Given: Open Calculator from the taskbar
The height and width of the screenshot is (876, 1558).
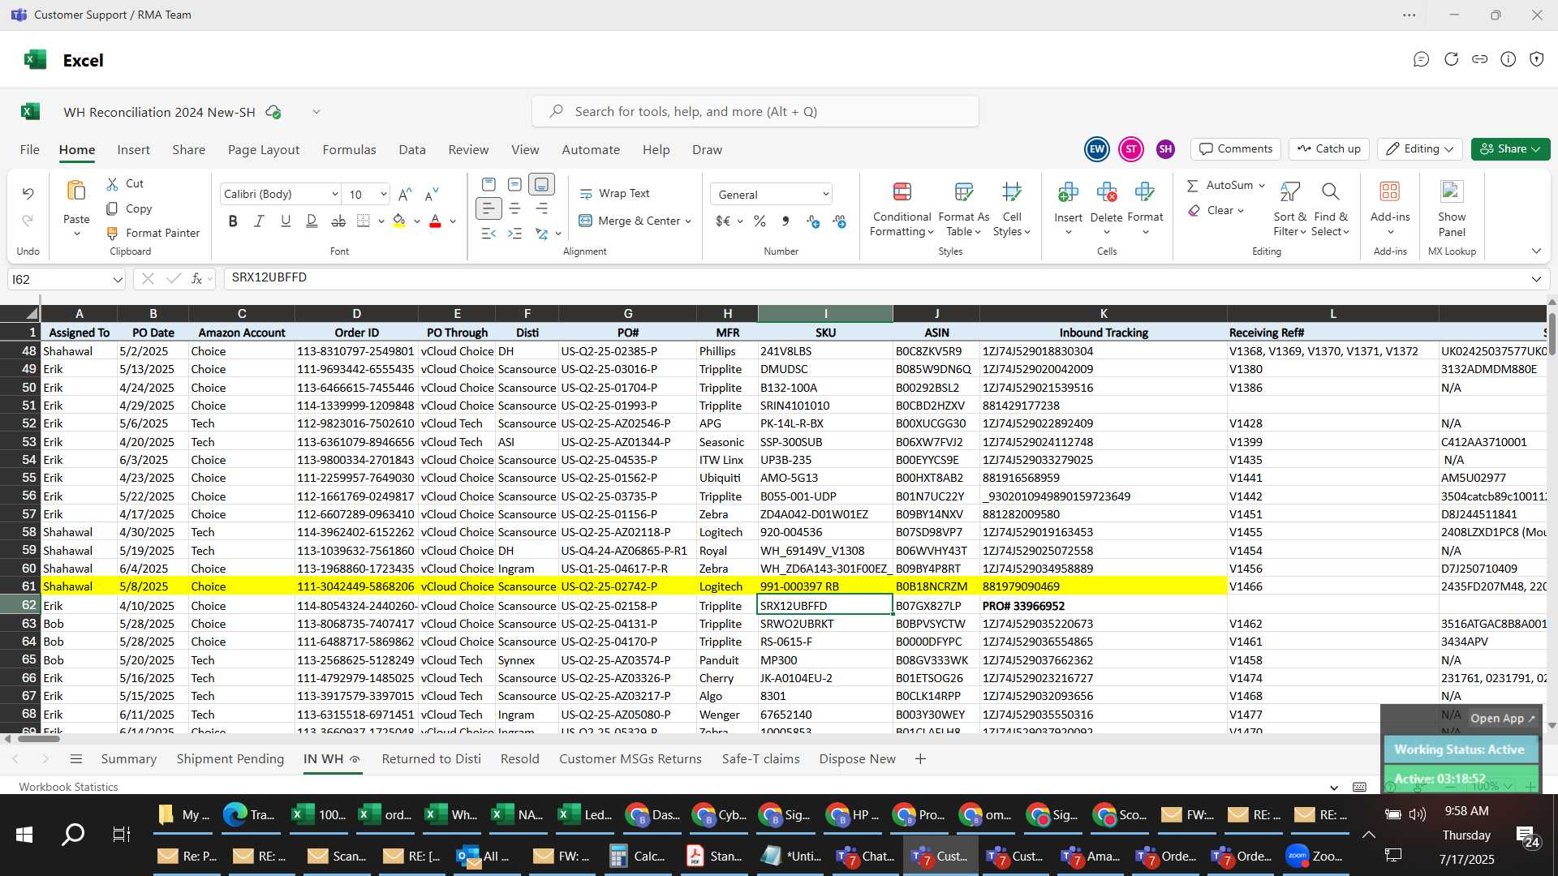Looking at the screenshot, I should click(638, 856).
